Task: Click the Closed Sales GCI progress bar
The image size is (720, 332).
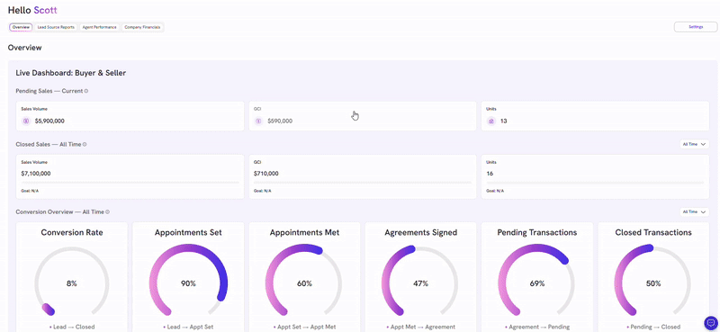Action: [x=363, y=183]
